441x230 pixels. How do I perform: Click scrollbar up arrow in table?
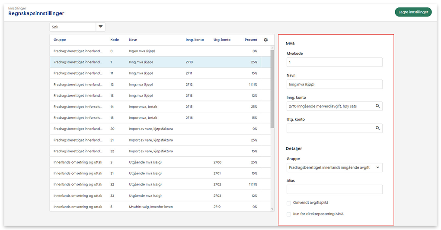click(272, 48)
